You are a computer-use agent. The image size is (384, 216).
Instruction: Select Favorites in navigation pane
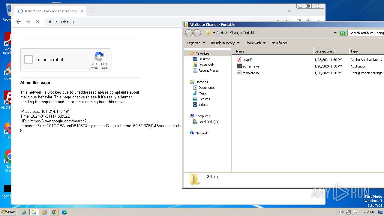[202, 53]
